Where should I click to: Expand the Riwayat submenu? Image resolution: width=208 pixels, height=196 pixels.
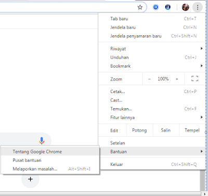[x=152, y=49]
